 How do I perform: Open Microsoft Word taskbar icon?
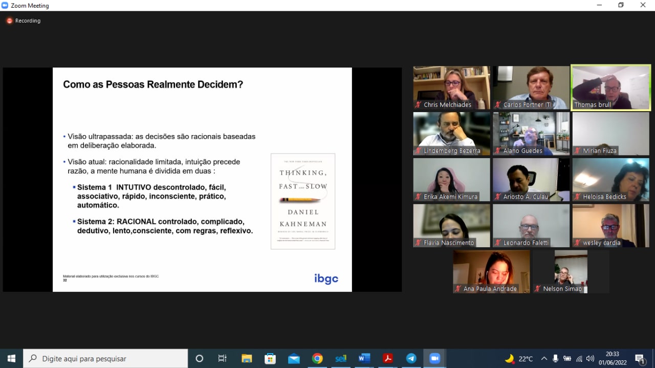tap(364, 358)
